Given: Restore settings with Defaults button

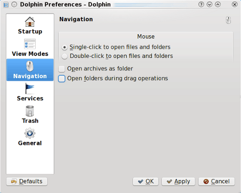Looking at the screenshot, I should tap(27, 181).
